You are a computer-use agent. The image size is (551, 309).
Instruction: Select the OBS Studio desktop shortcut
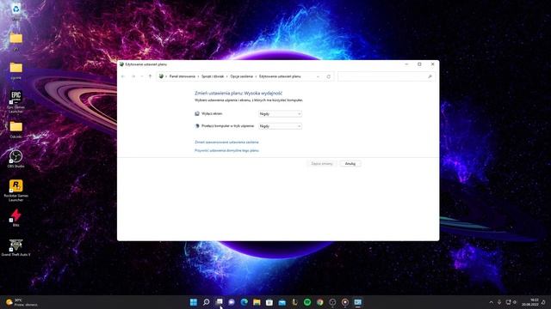(x=15, y=159)
